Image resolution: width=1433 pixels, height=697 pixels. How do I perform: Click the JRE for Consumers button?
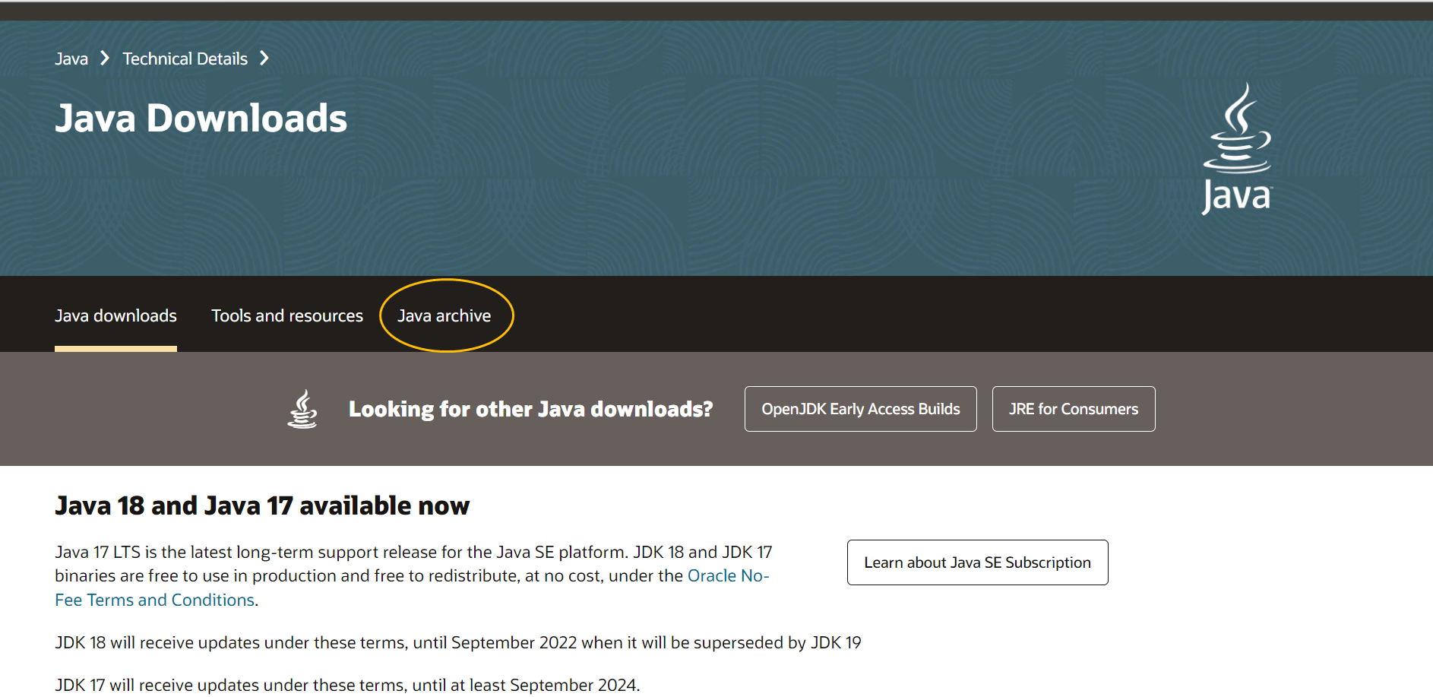tap(1074, 409)
